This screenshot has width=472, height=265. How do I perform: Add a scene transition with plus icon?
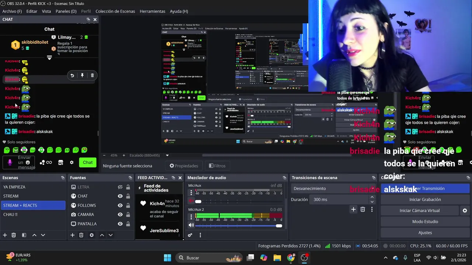pos(353,209)
